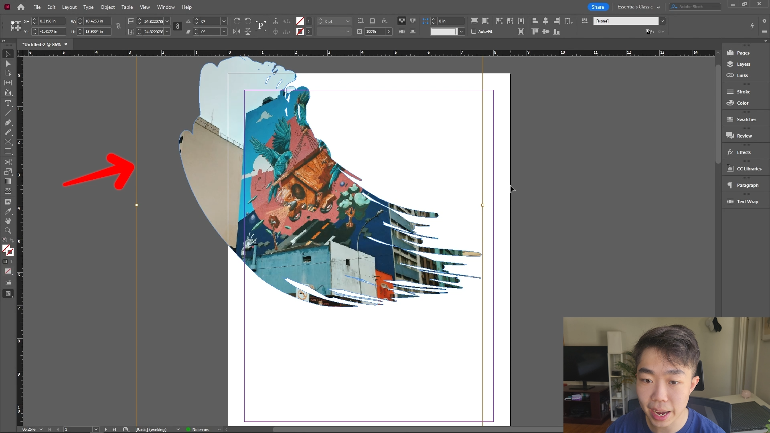
Task: Open the rotation angle dropdown
Action: point(224,21)
